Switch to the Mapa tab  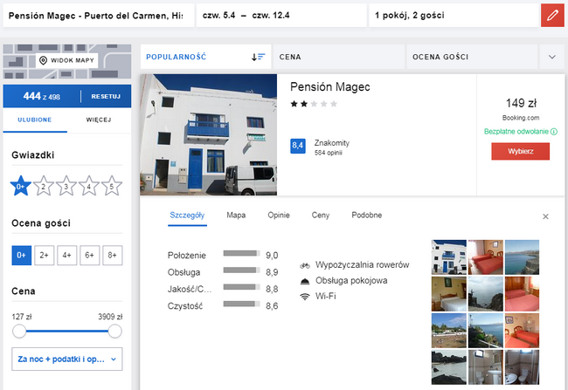236,215
